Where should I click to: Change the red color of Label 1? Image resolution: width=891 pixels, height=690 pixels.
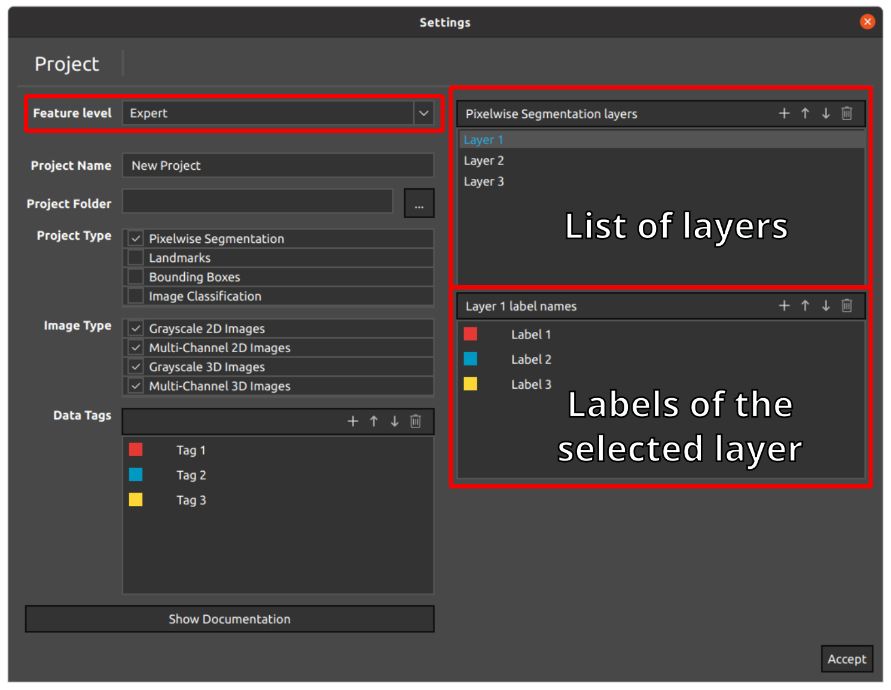[x=471, y=334]
